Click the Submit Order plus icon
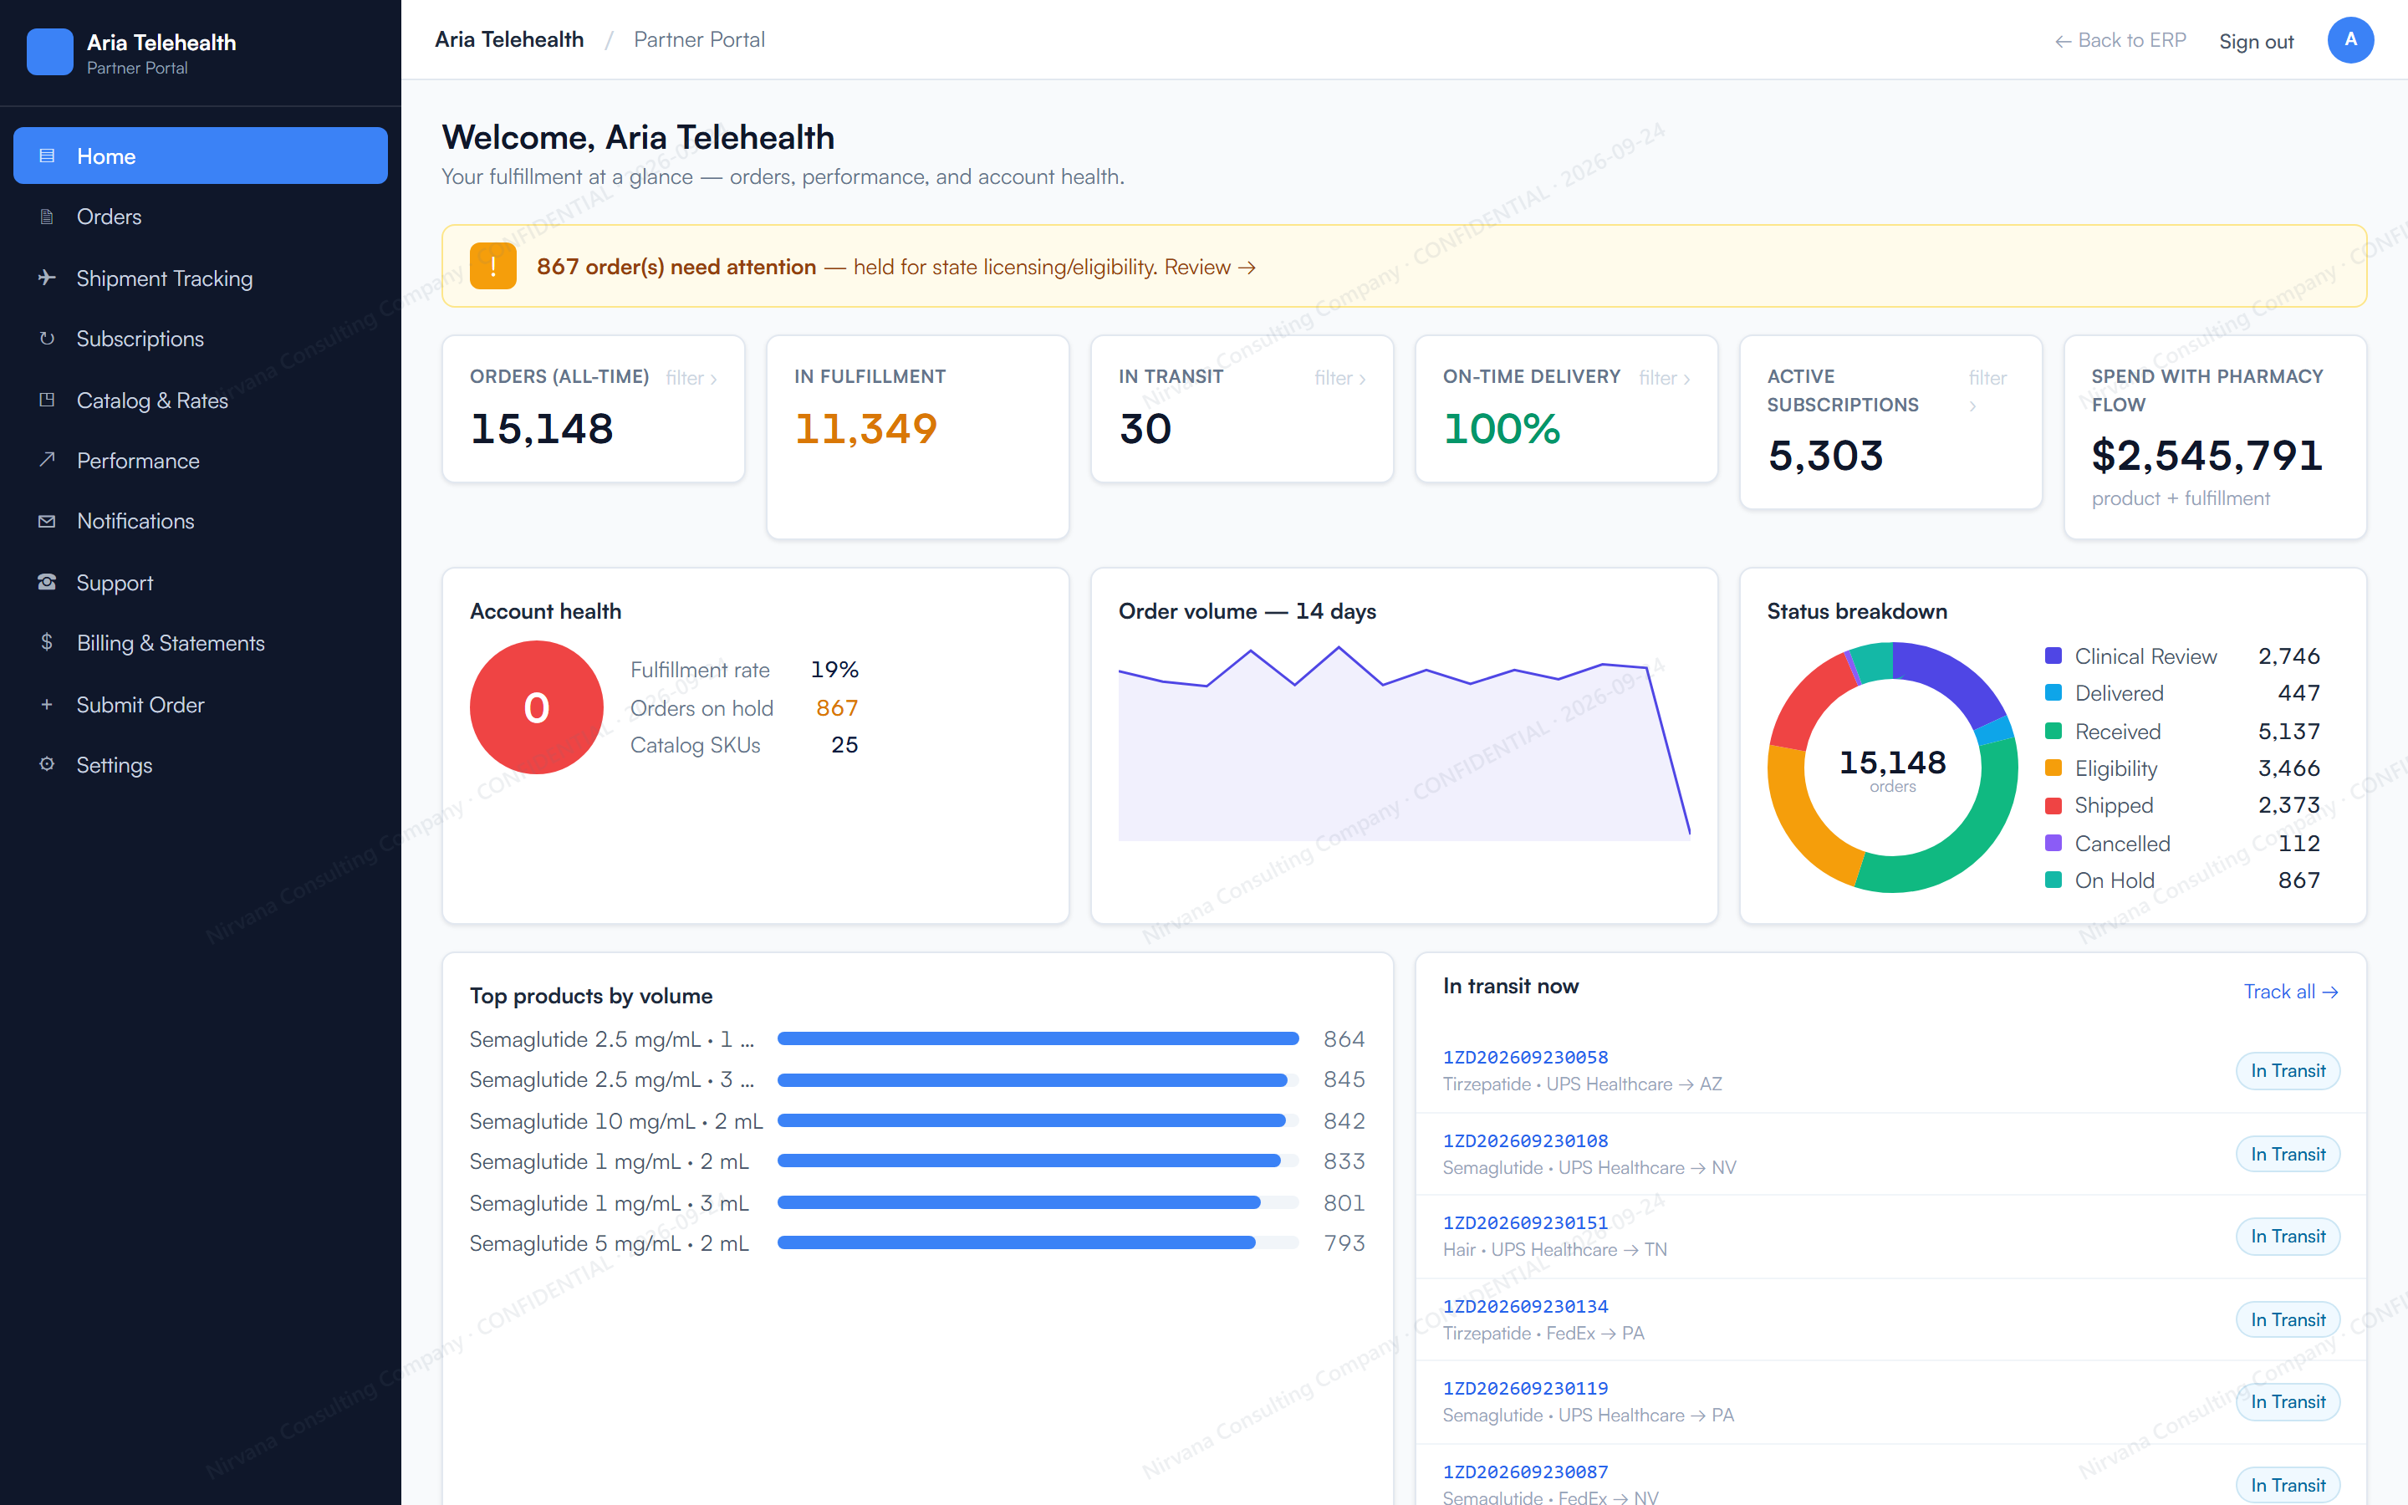The width and height of the screenshot is (2408, 1505). coord(47,704)
